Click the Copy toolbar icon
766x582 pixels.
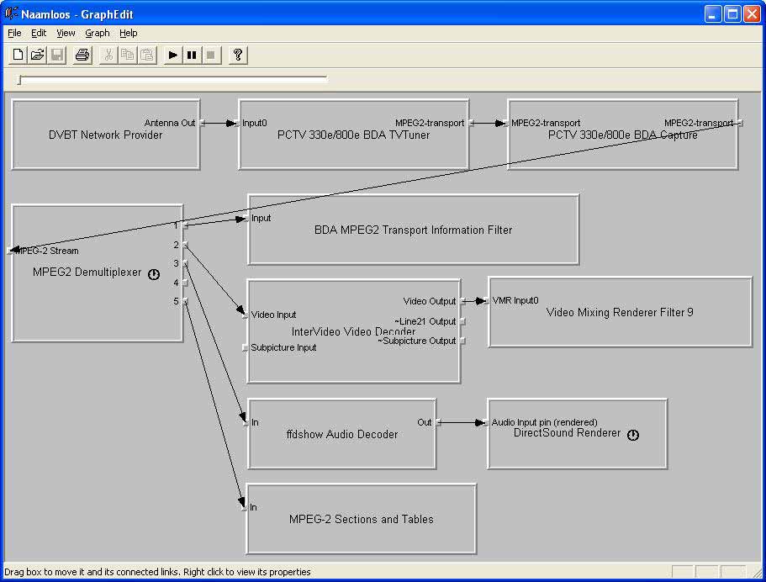click(x=128, y=55)
